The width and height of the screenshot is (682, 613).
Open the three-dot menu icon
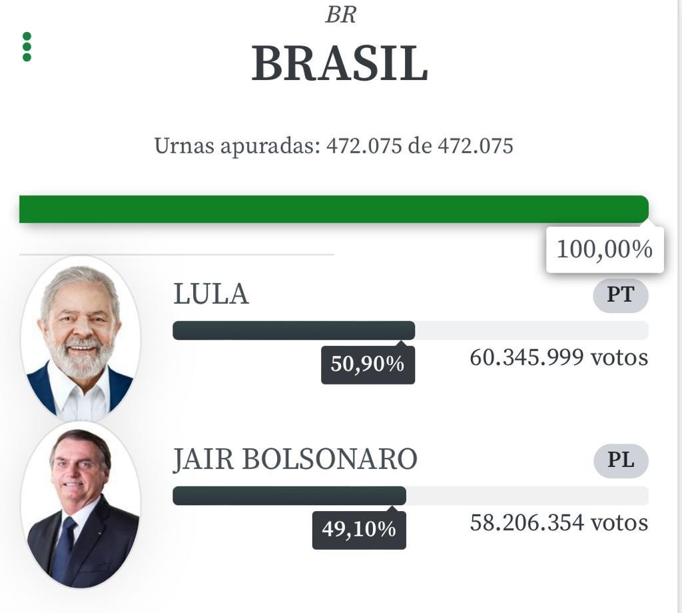point(27,47)
